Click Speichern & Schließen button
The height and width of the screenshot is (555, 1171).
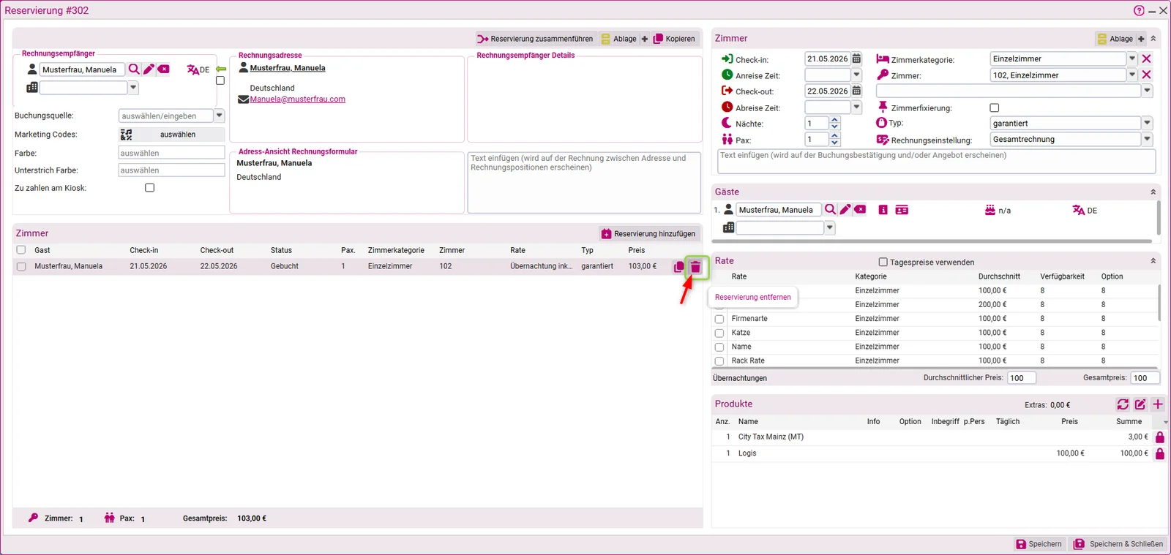point(1118,544)
